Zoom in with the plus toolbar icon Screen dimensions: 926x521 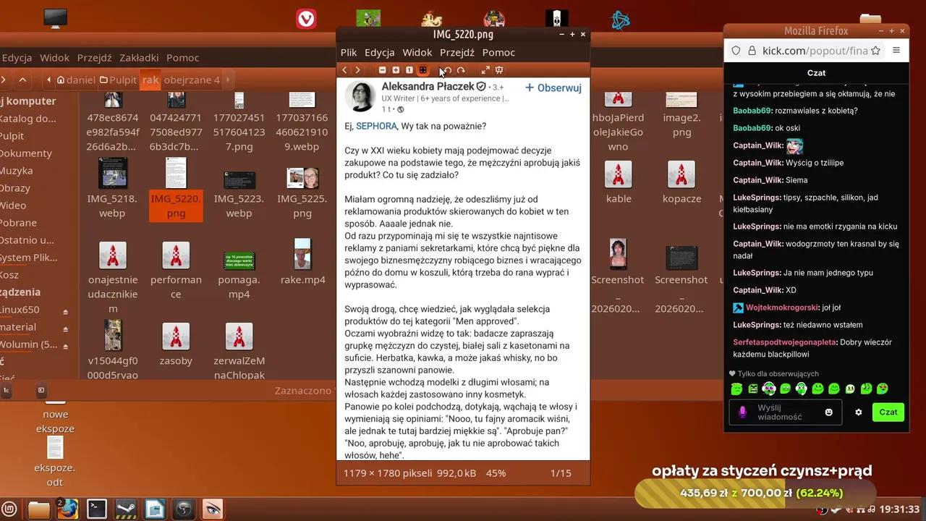[396, 70]
